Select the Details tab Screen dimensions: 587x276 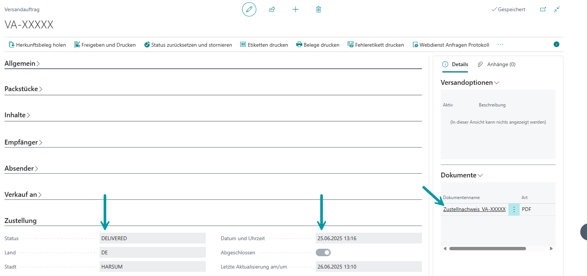tap(455, 64)
